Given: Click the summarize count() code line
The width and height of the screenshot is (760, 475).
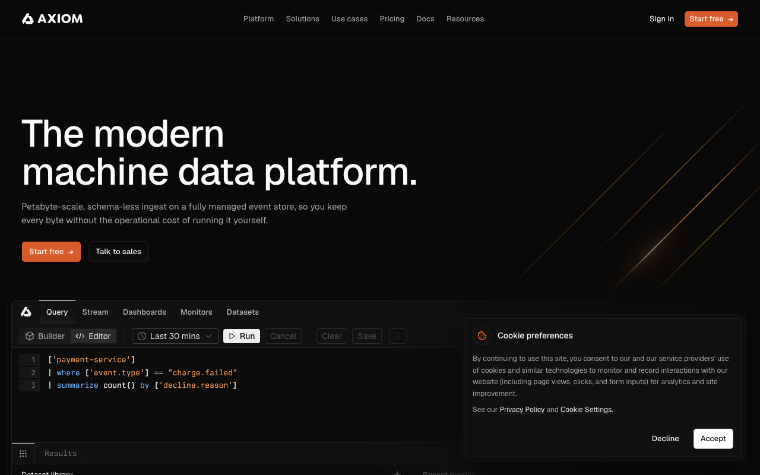Looking at the screenshot, I should pyautogui.click(x=142, y=386).
